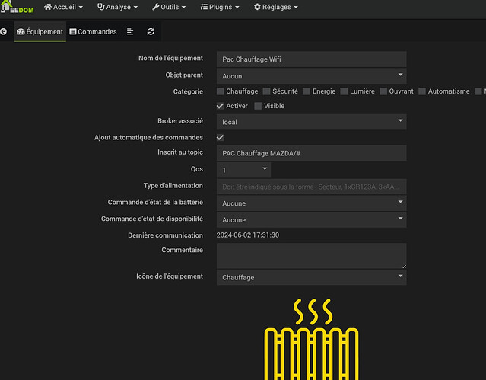Open the Outils menu
Image resolution: width=486 pixels, height=380 pixels.
click(x=169, y=7)
